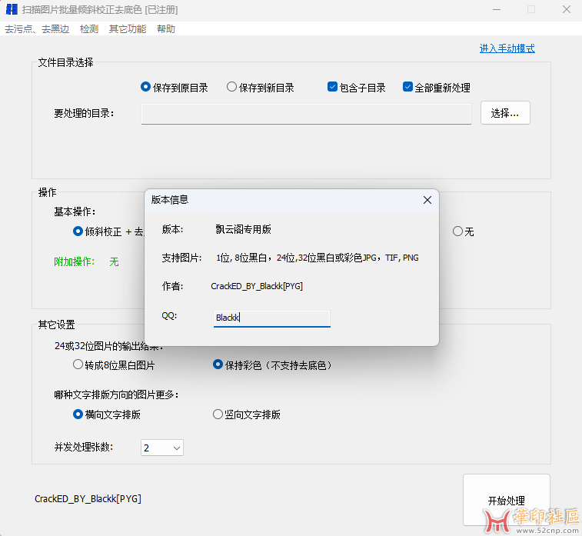Image resolution: width=582 pixels, height=536 pixels.
Task: Open the 检测 menu
Action: (x=89, y=29)
